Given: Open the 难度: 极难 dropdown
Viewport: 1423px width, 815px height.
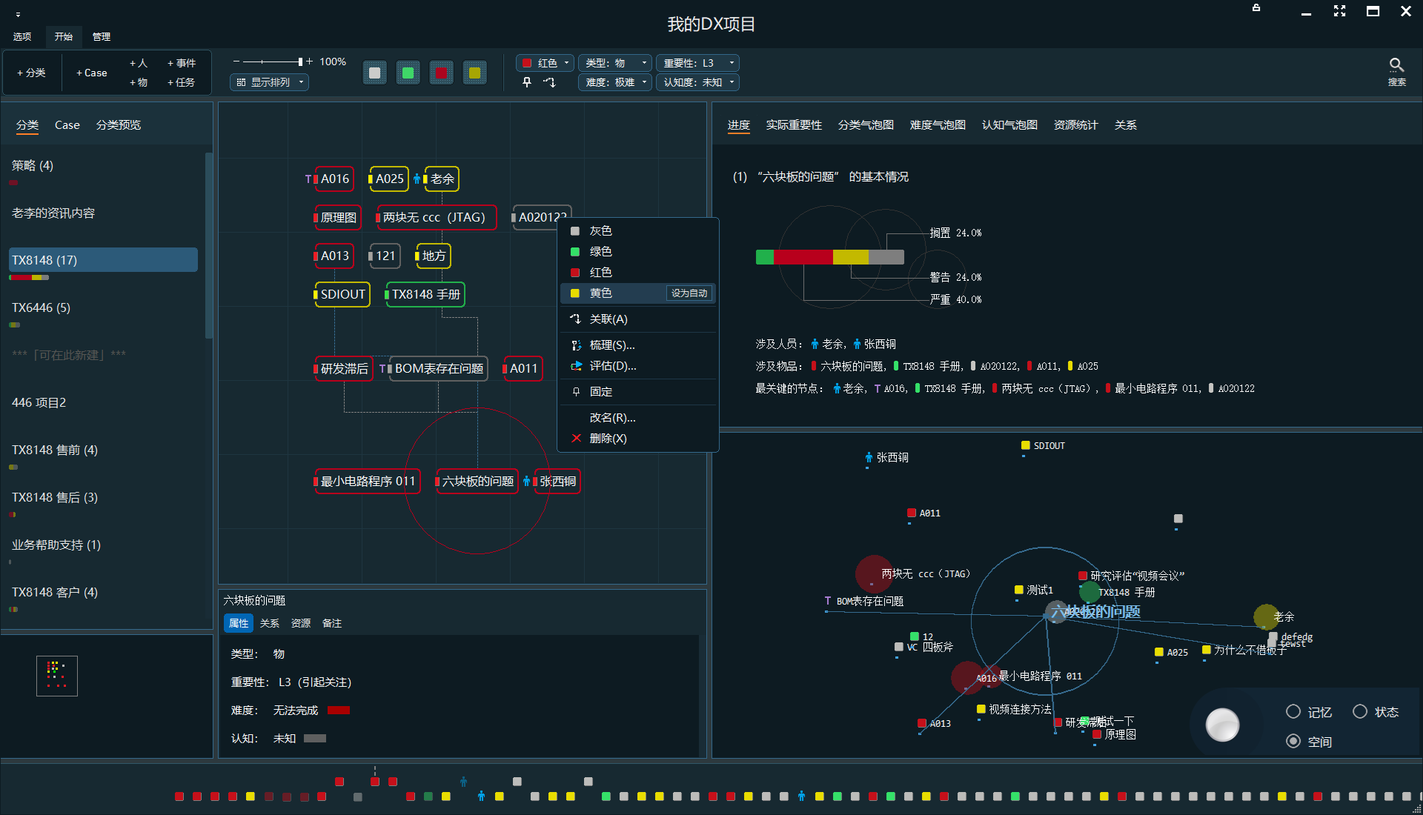Looking at the screenshot, I should pos(615,82).
